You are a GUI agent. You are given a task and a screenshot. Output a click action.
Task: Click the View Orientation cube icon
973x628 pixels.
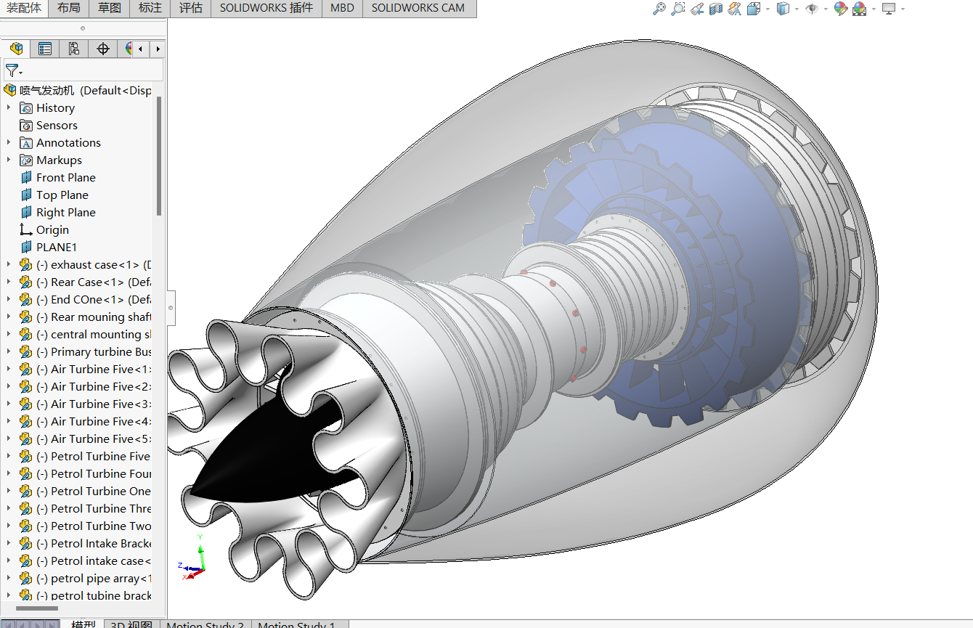754,9
